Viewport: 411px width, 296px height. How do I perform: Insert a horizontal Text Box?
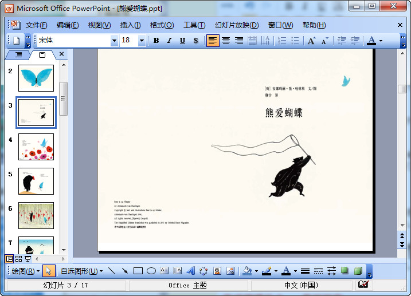165,271
